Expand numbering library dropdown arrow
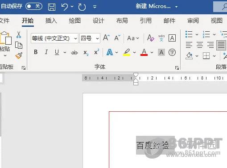This screenshot has width=227, height=168. click(214, 34)
